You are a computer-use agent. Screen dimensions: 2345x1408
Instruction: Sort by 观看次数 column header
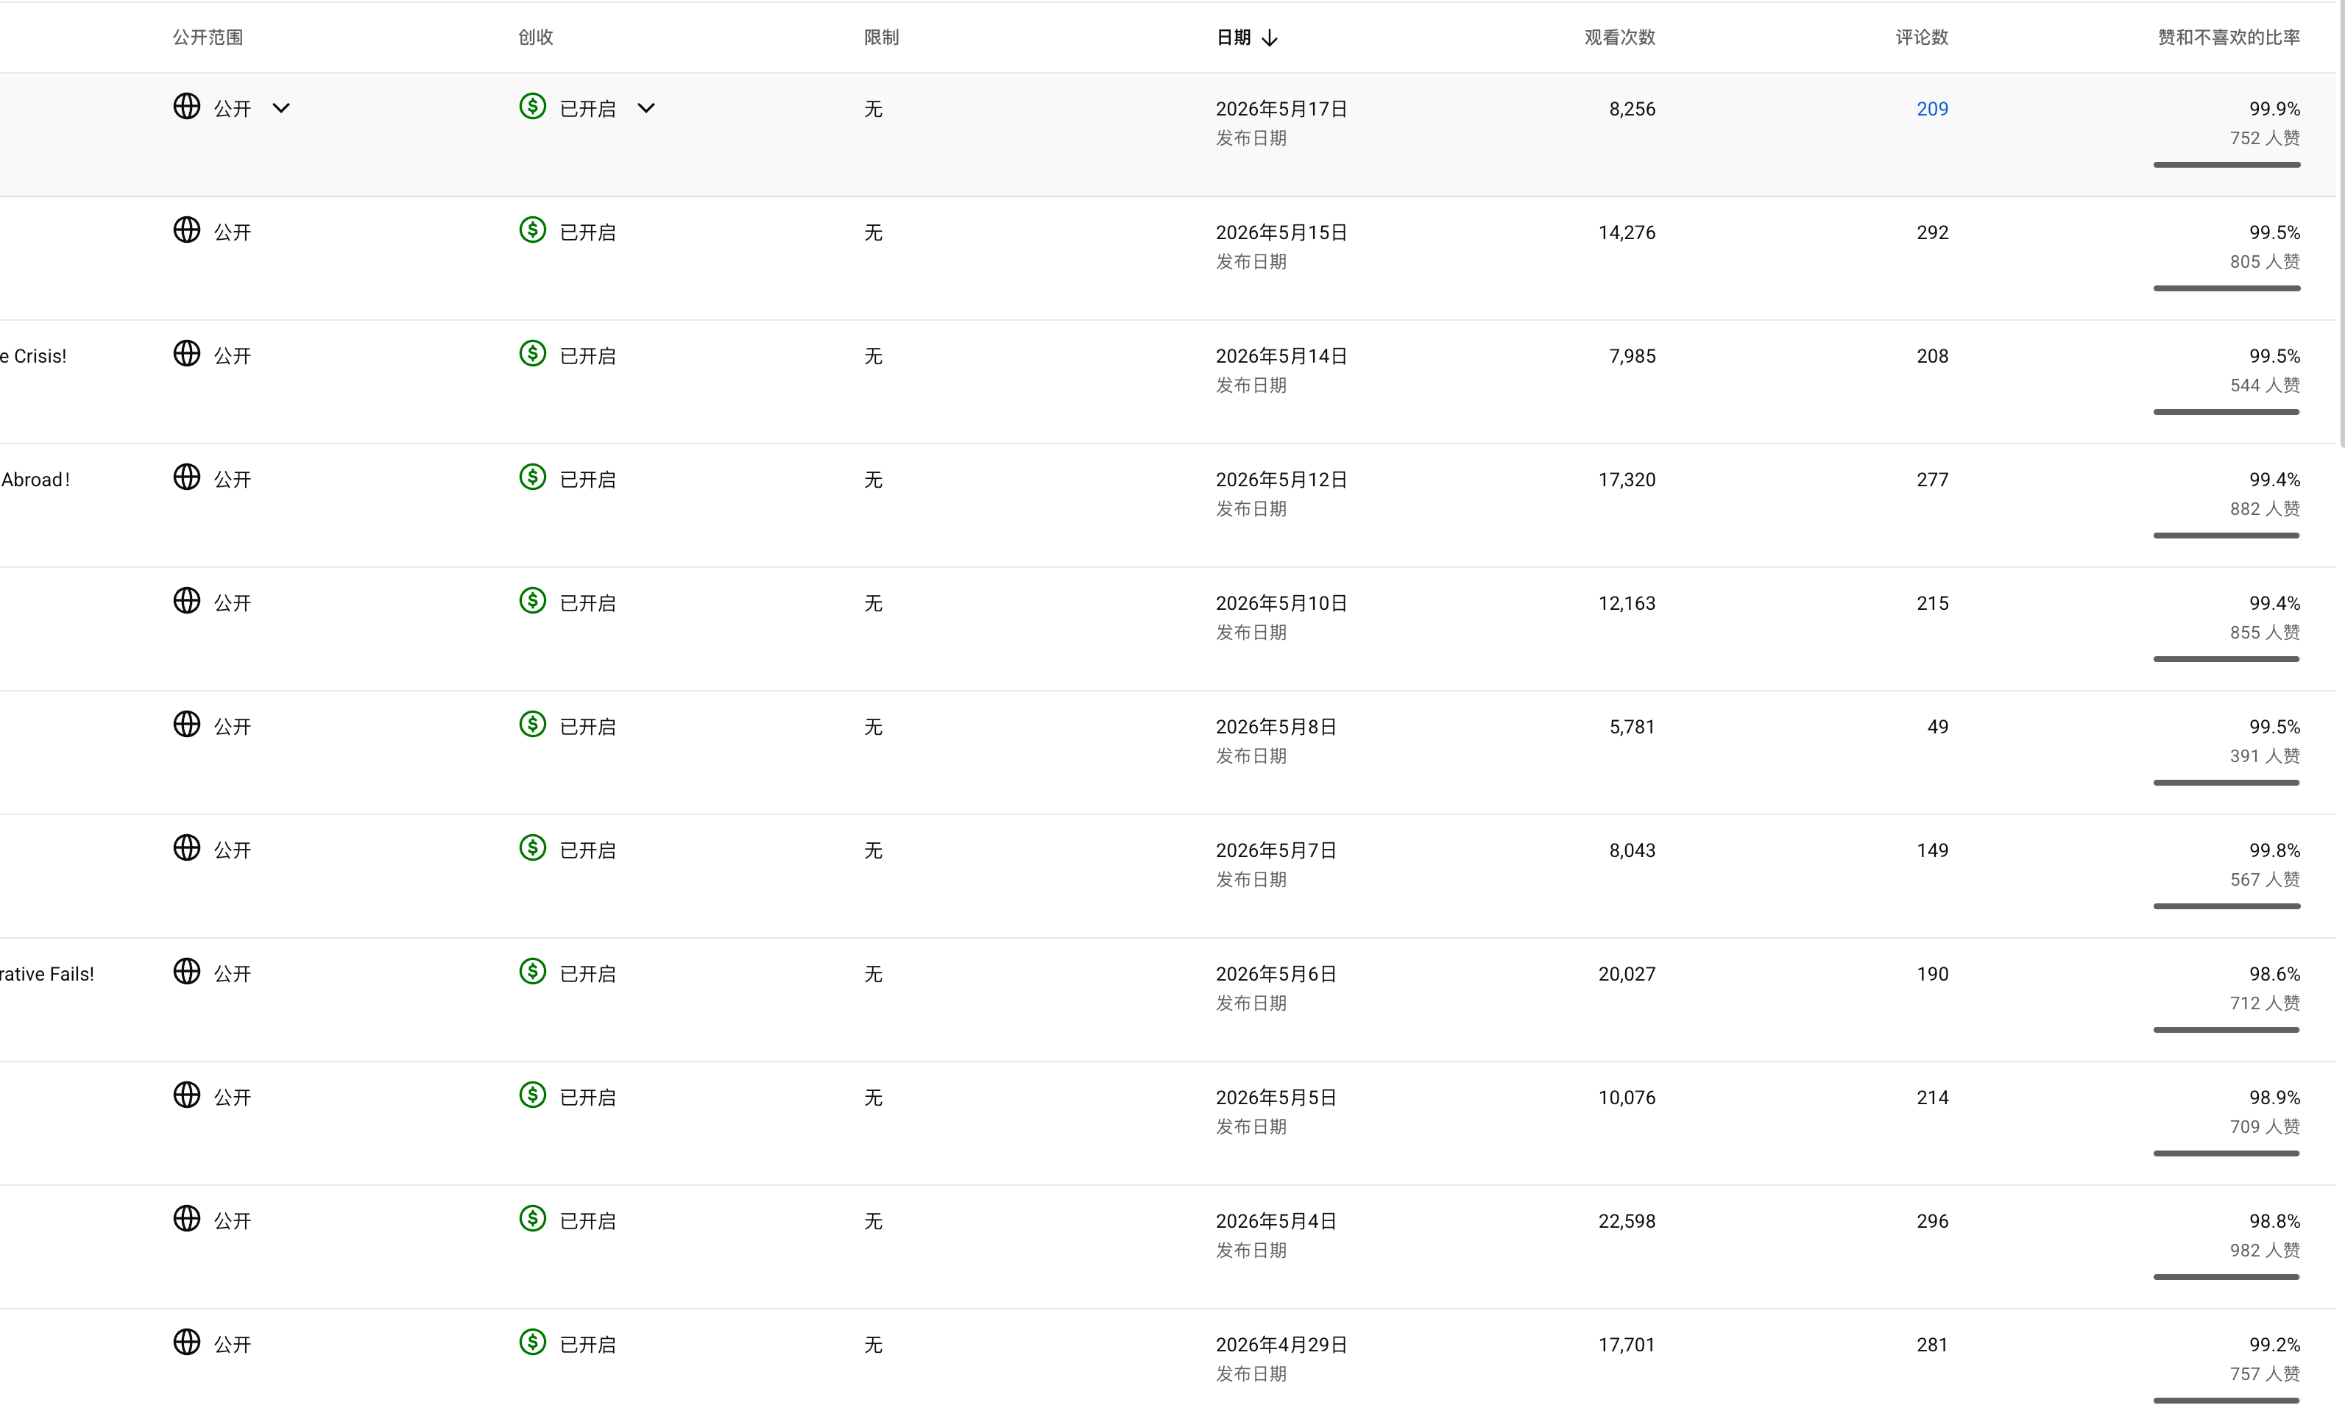tap(1619, 38)
